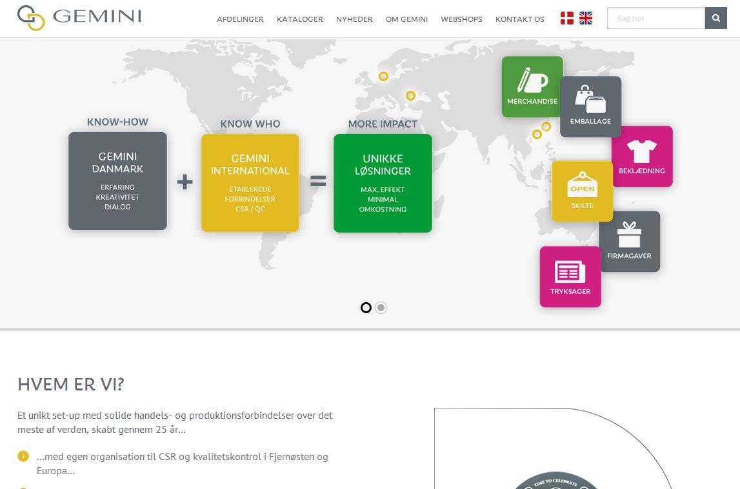Select second carousel slide indicator
The width and height of the screenshot is (740, 489).
(x=381, y=307)
